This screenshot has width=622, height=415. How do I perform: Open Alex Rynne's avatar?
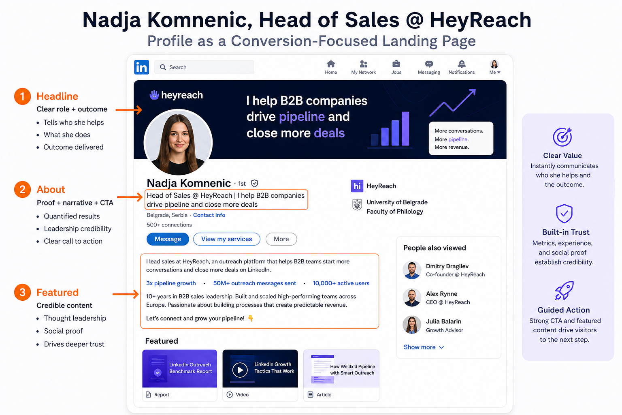412,297
